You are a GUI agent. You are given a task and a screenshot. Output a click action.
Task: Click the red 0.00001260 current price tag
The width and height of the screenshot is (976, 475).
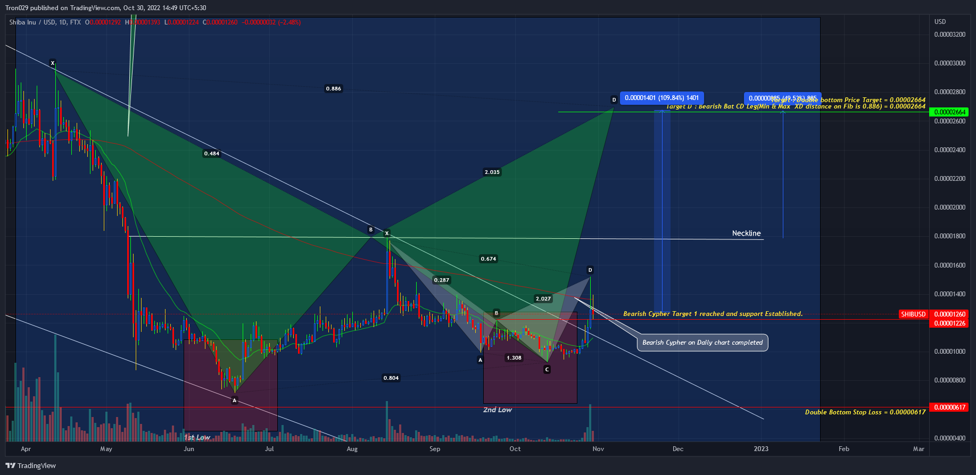click(949, 314)
